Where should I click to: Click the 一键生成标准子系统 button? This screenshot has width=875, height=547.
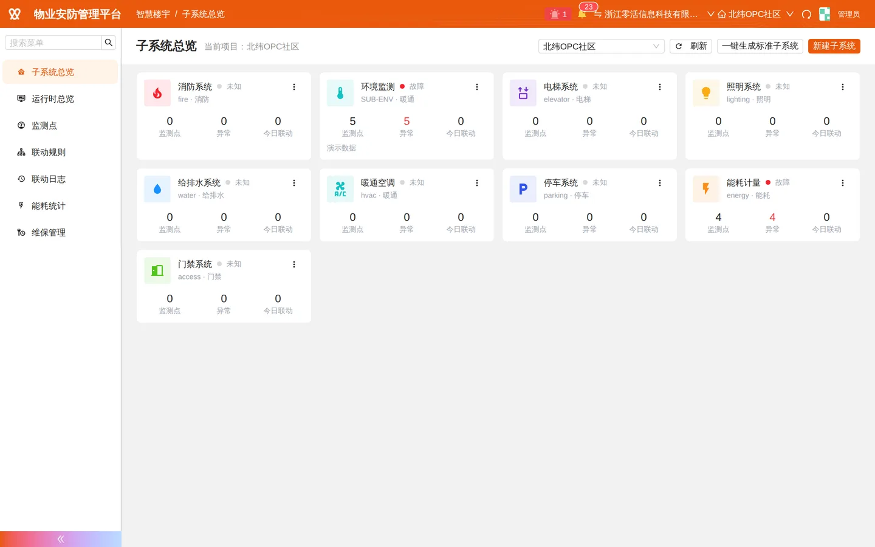point(760,46)
